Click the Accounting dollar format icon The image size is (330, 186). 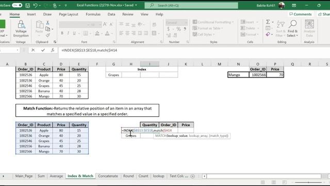tap(169, 29)
